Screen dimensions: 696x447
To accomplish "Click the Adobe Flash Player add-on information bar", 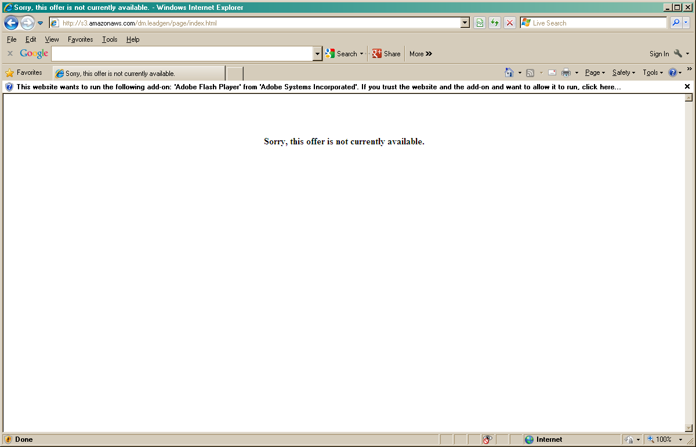I will tap(347, 87).
